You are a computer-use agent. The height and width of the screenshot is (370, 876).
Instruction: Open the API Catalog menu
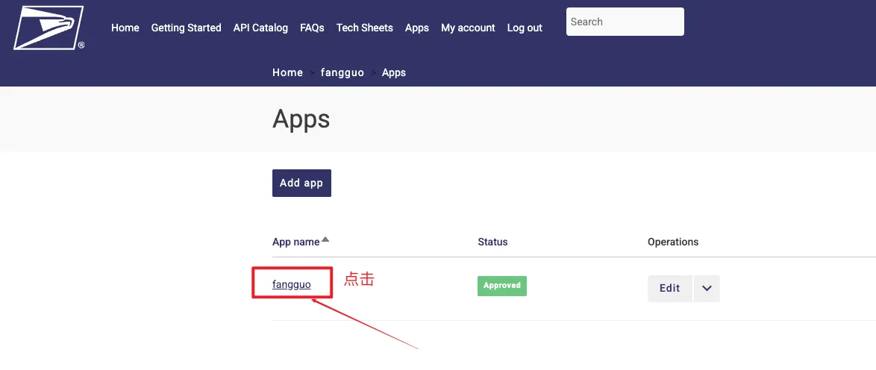(260, 28)
